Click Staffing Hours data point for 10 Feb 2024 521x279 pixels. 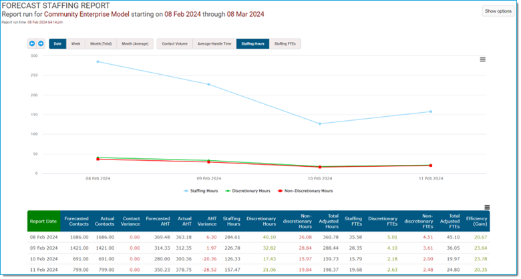(x=320, y=124)
